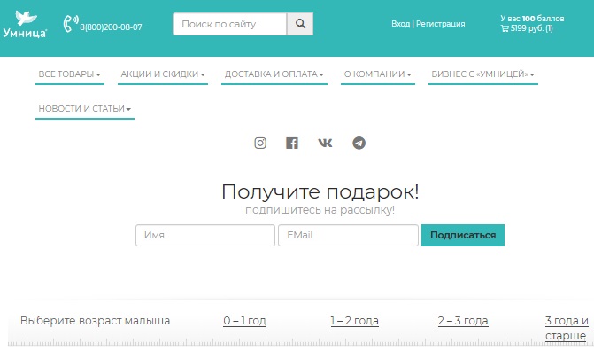Viewport: 594px width, 351px height.
Task: Expand the АКЦИИ И СКИДКИ menu
Action: click(x=163, y=74)
